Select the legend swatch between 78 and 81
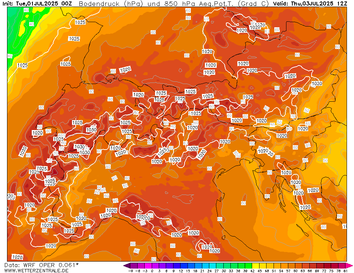 point(342,266)
